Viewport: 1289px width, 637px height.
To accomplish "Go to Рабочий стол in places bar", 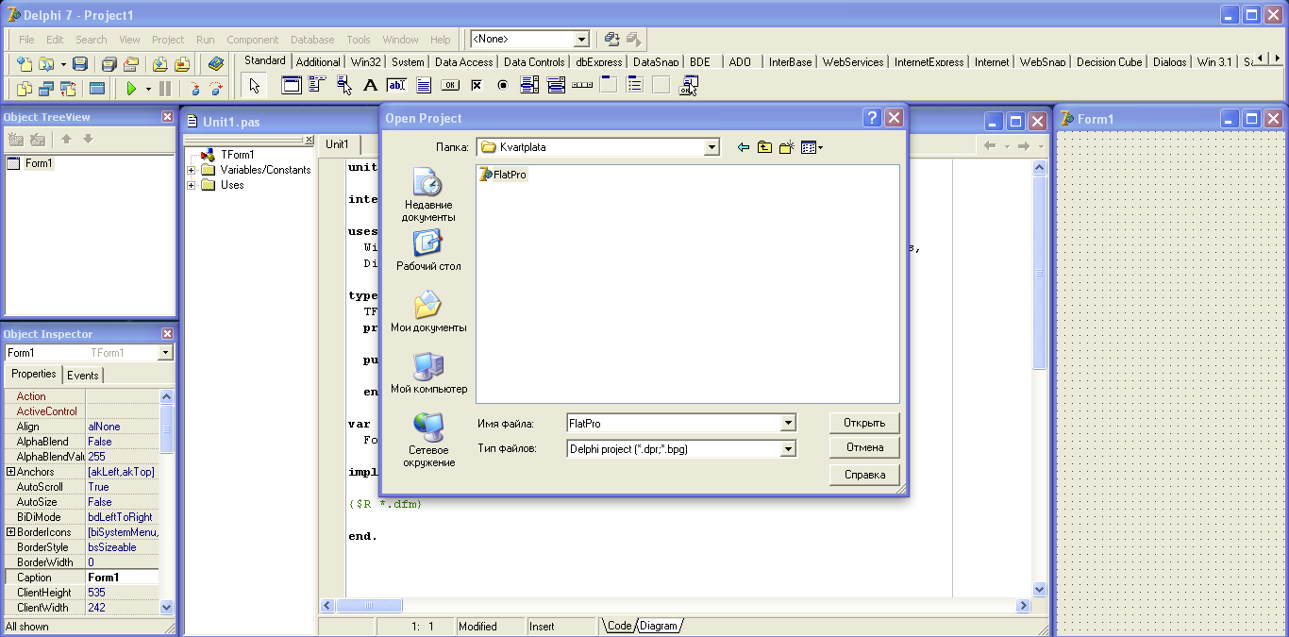I will (428, 250).
